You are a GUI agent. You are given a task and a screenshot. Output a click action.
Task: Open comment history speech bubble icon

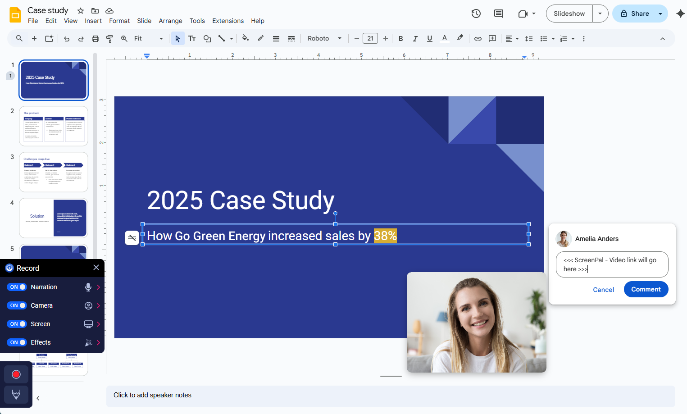[499, 14]
